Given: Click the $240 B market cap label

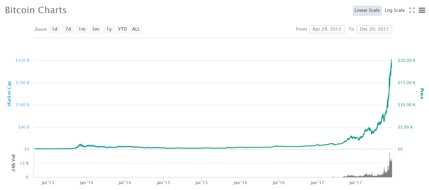Looking at the screenshot, I should 22,83.
